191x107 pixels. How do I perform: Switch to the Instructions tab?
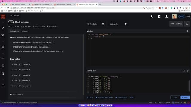(14, 31)
